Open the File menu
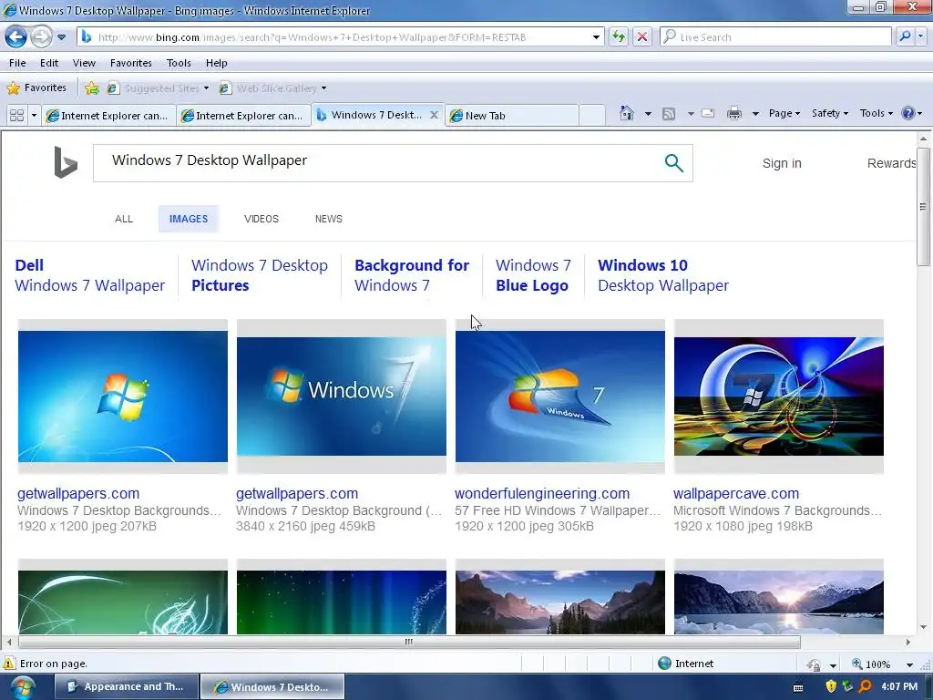 point(17,63)
